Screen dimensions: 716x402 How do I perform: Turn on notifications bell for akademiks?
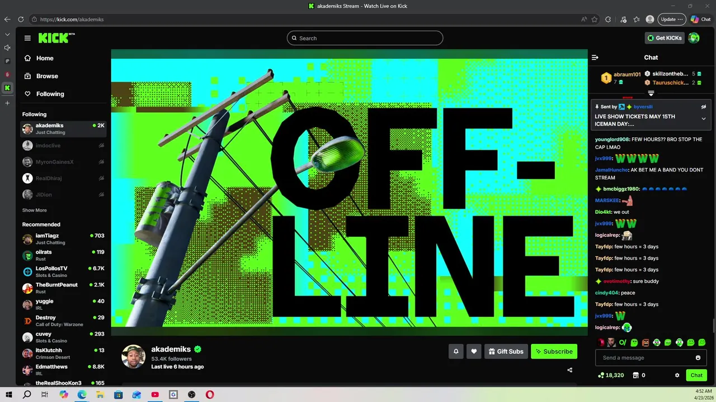pyautogui.click(x=456, y=351)
